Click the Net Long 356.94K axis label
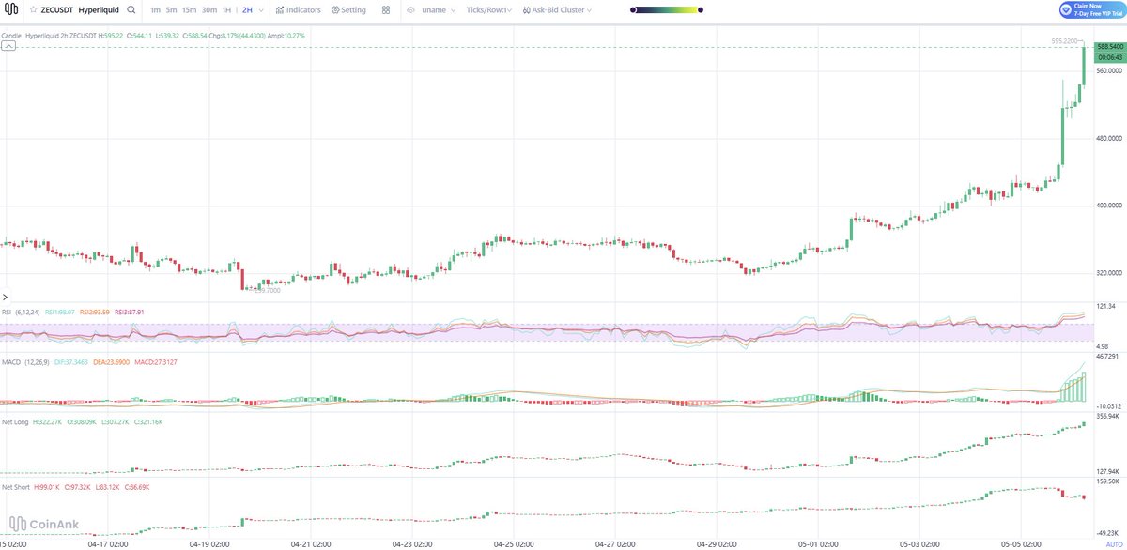Viewport: 1127px width, 550px height. point(1108,415)
